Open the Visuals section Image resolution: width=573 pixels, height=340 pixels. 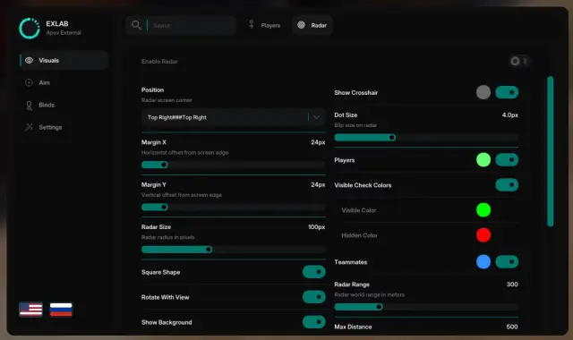[64, 60]
